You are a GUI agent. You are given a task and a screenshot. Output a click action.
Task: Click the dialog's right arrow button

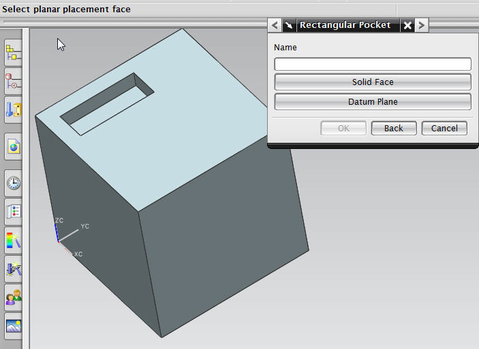click(x=422, y=25)
